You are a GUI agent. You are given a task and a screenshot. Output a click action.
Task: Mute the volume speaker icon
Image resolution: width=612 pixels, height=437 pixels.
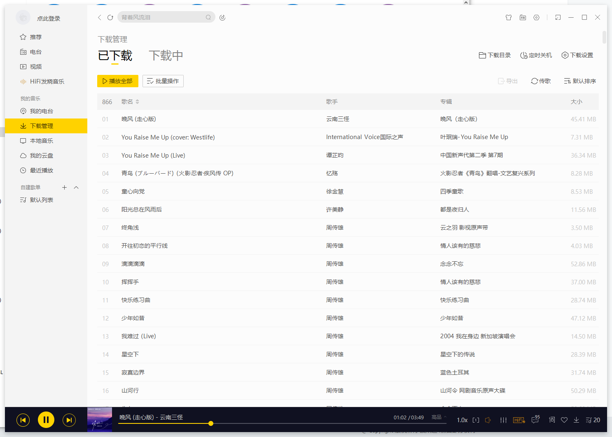point(488,420)
